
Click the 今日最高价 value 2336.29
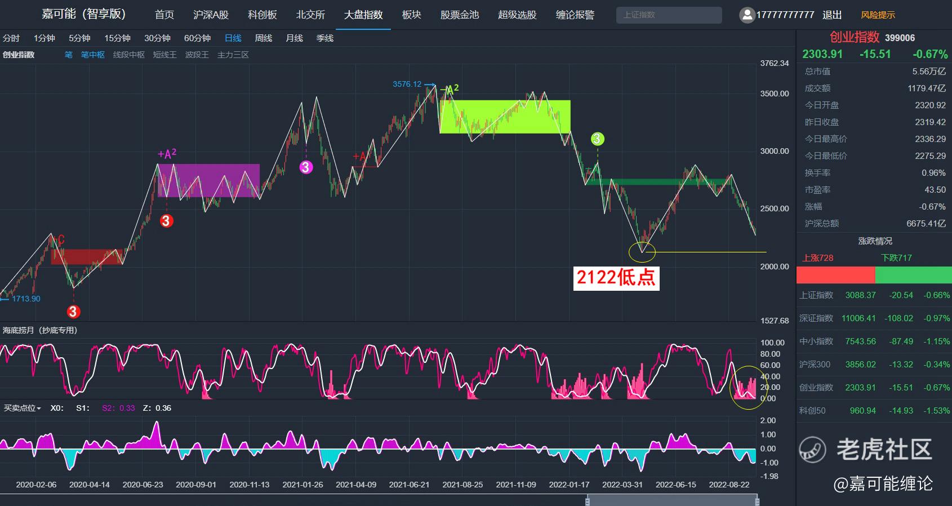pyautogui.click(x=931, y=139)
